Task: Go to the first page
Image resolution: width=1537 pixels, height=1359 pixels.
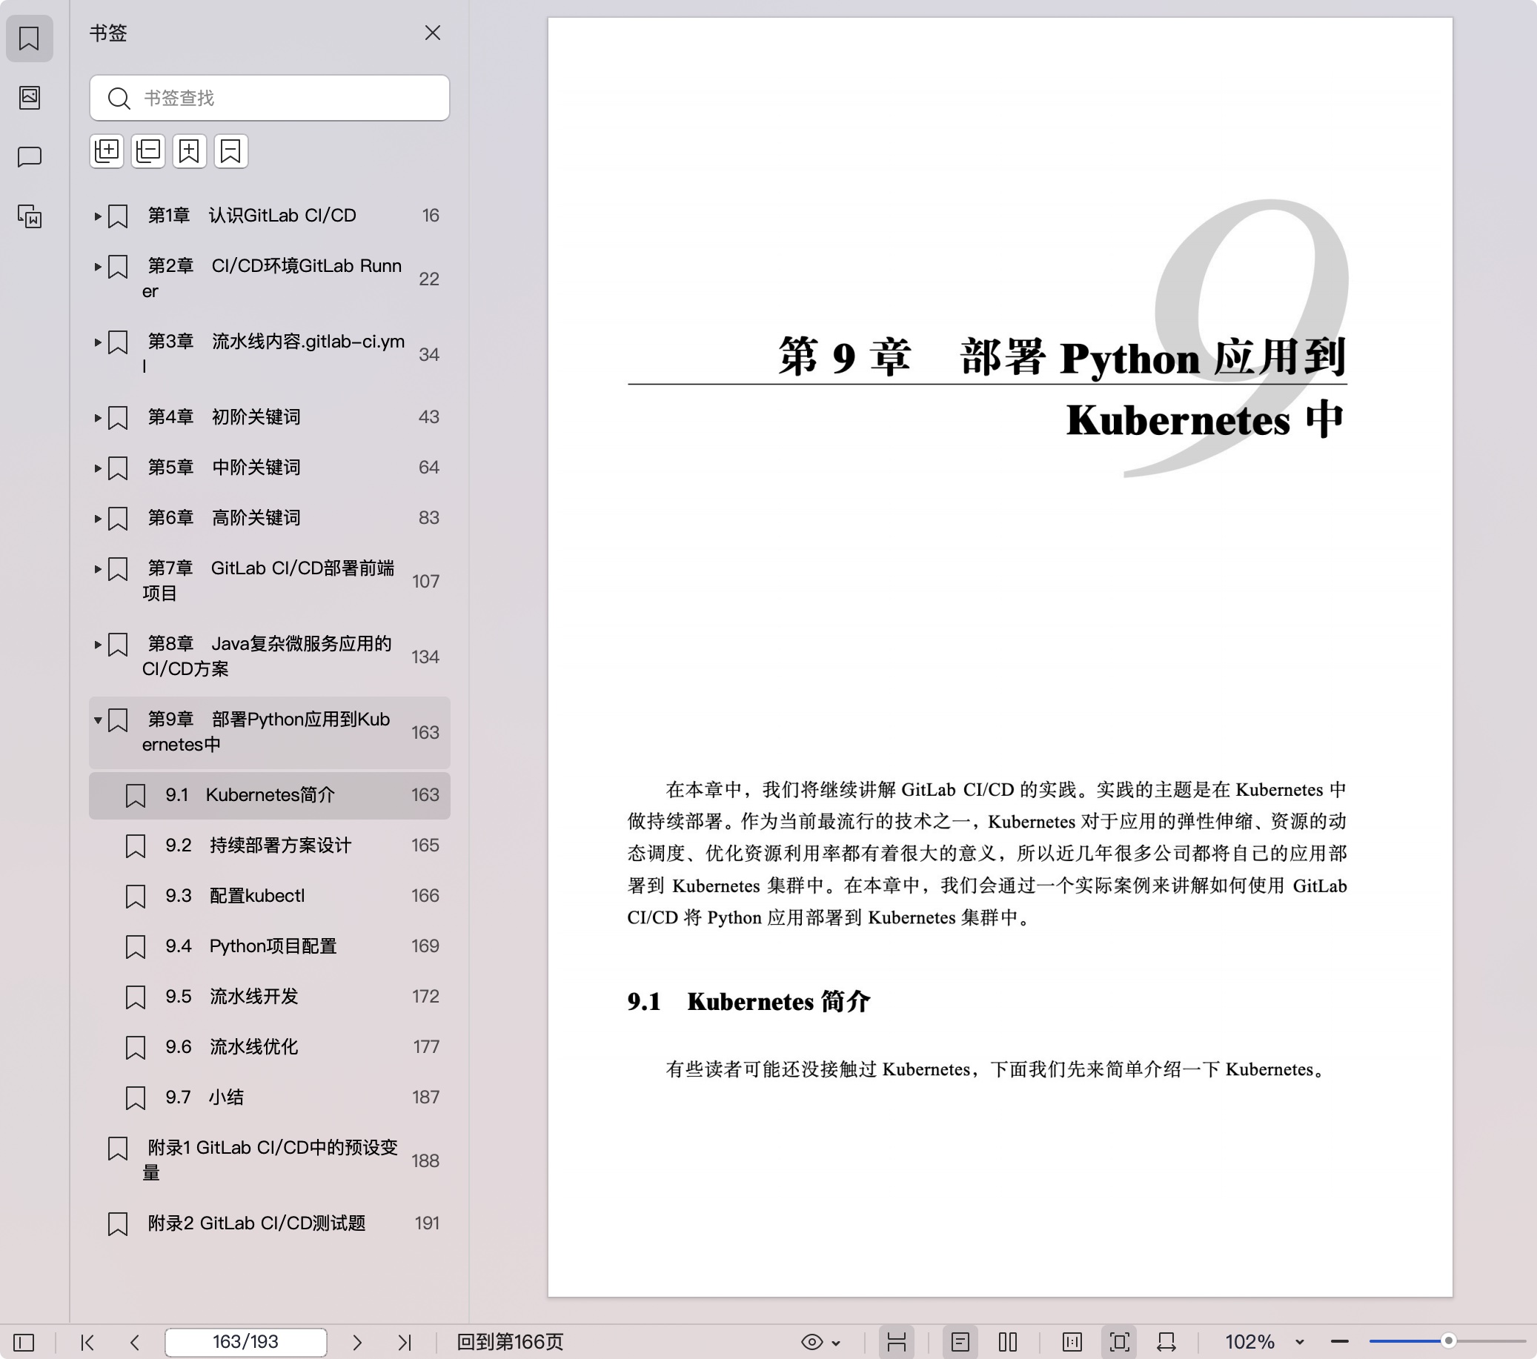Action: click(x=87, y=1343)
